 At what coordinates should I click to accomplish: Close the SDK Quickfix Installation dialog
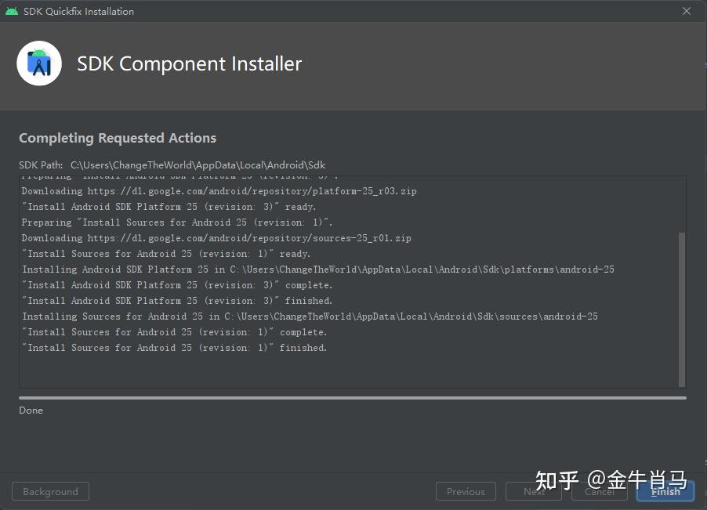687,11
